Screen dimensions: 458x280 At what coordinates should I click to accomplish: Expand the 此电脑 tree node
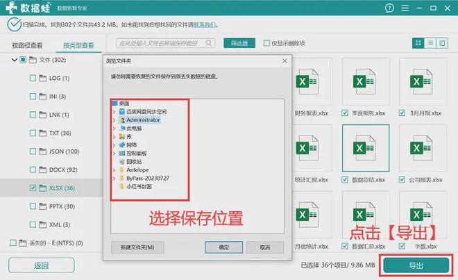114,128
